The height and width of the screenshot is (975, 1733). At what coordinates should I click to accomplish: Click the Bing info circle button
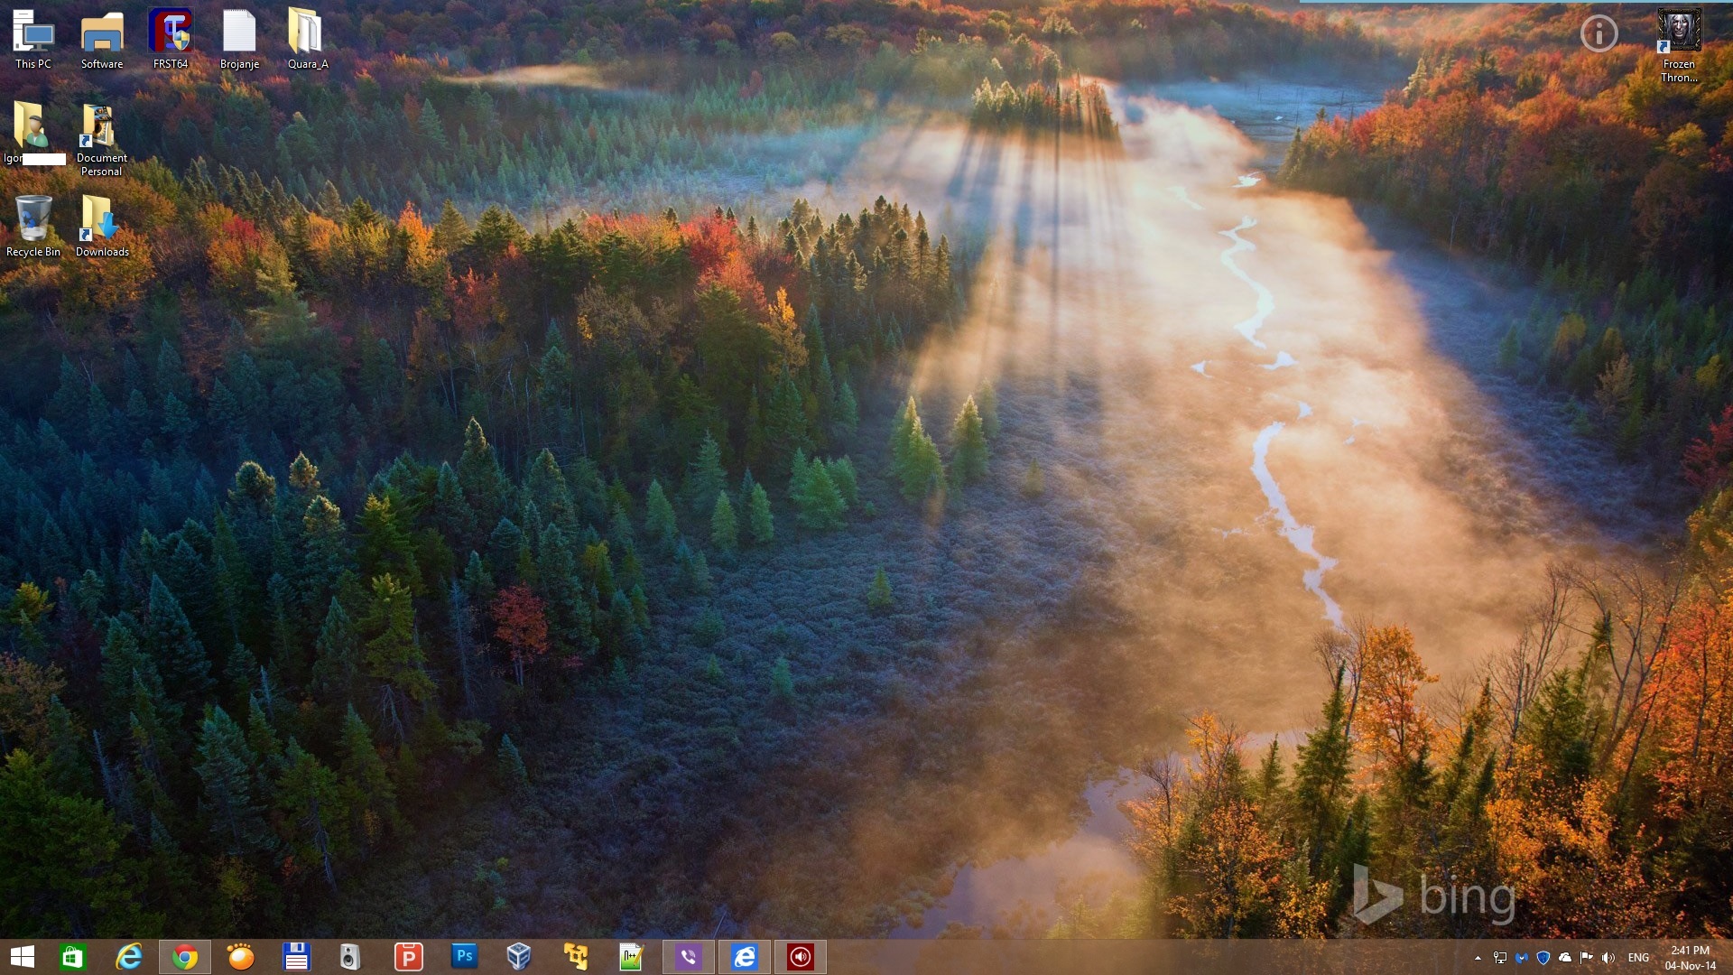1599,34
